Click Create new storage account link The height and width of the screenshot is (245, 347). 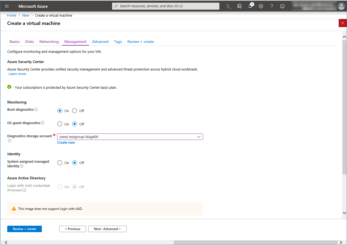pyautogui.click(x=66, y=143)
